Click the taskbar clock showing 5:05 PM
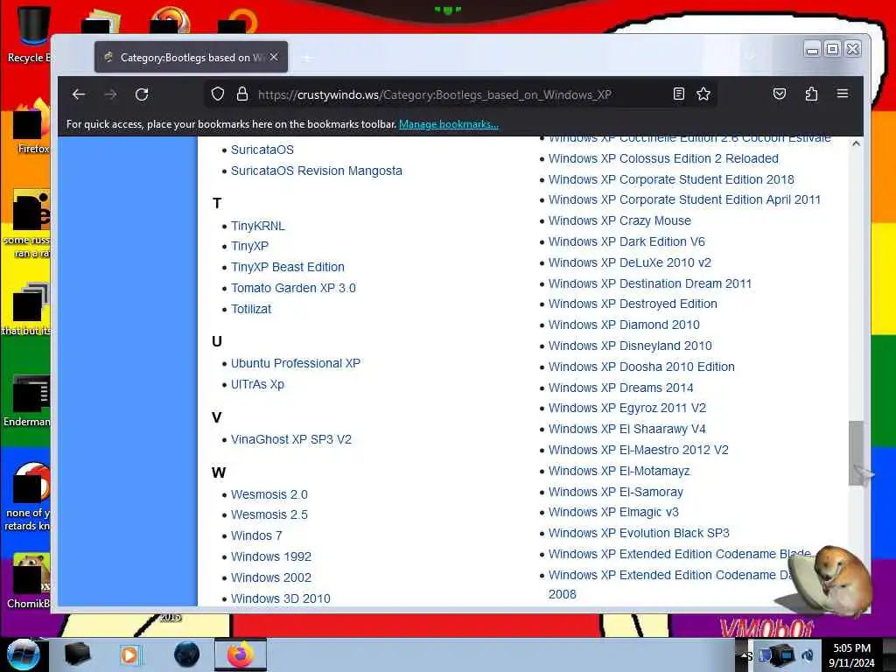Image resolution: width=896 pixels, height=672 pixels. coord(851,655)
